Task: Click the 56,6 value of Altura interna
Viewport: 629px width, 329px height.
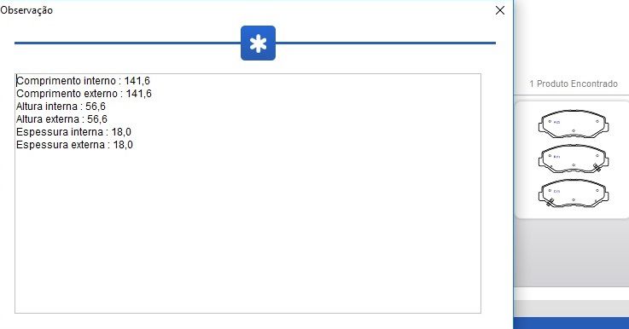Action: tap(96, 107)
